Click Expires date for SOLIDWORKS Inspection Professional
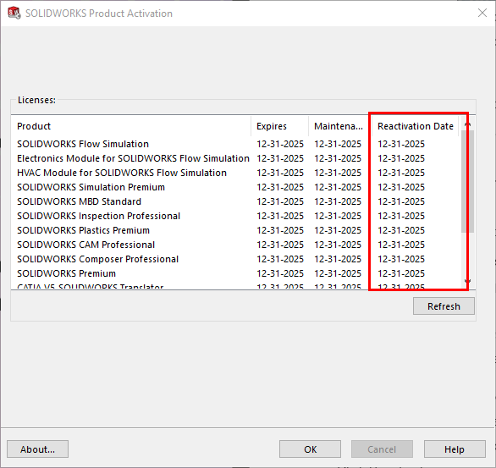Screen dimensions: 496x468 point(280,216)
